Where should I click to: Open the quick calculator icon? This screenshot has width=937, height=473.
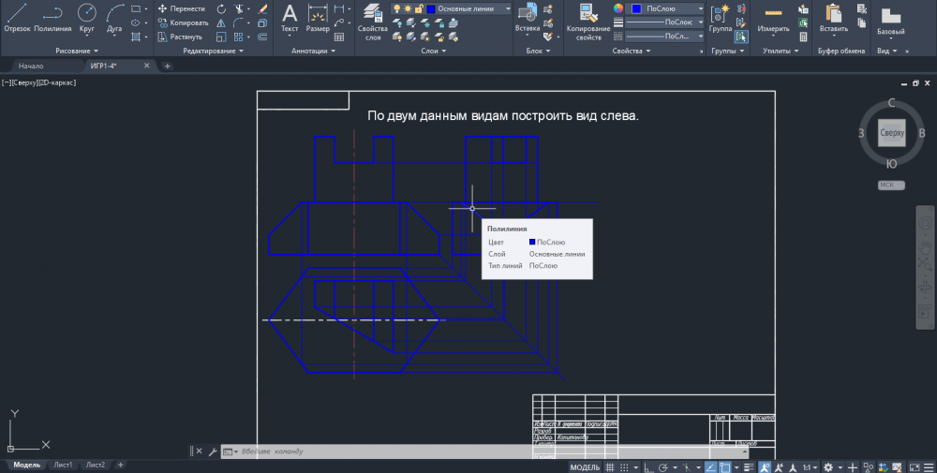point(803,37)
